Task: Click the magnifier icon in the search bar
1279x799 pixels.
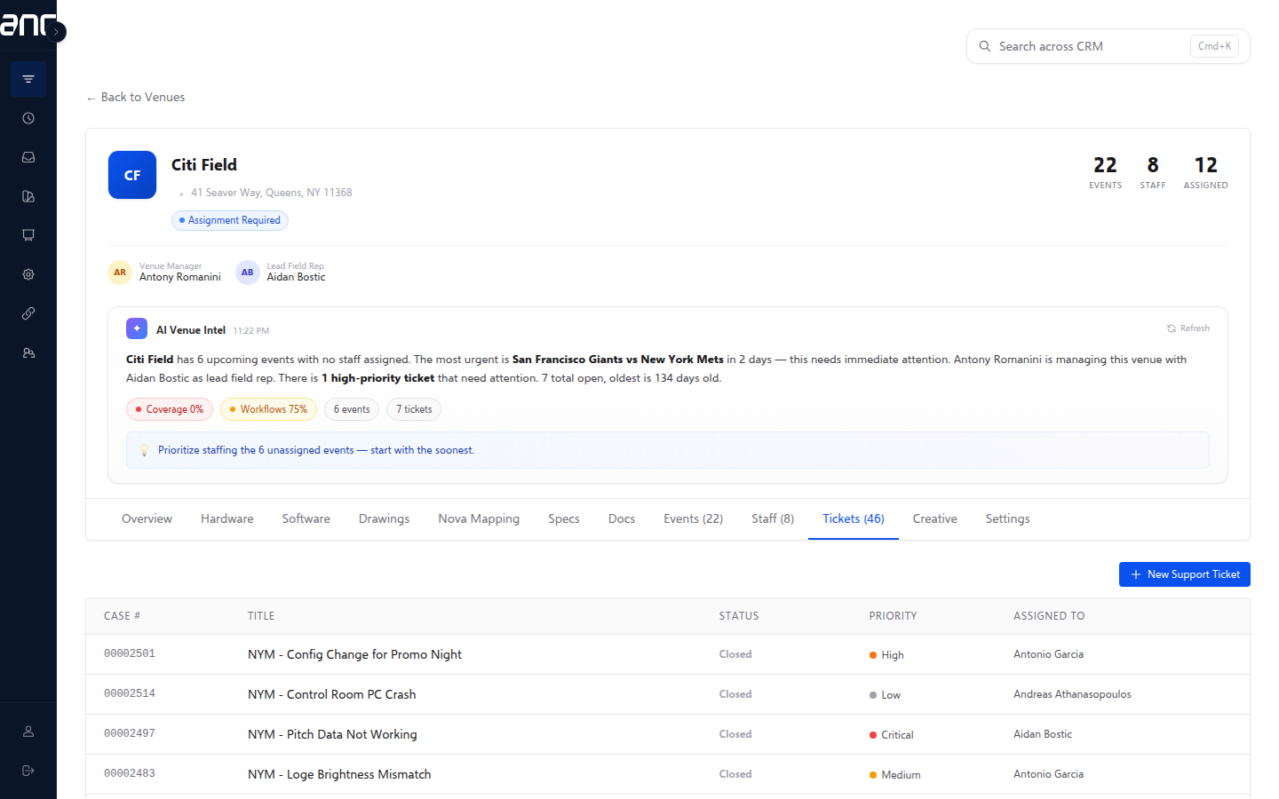Action: tap(985, 46)
